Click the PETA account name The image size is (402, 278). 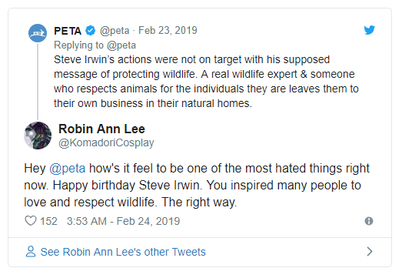point(68,31)
